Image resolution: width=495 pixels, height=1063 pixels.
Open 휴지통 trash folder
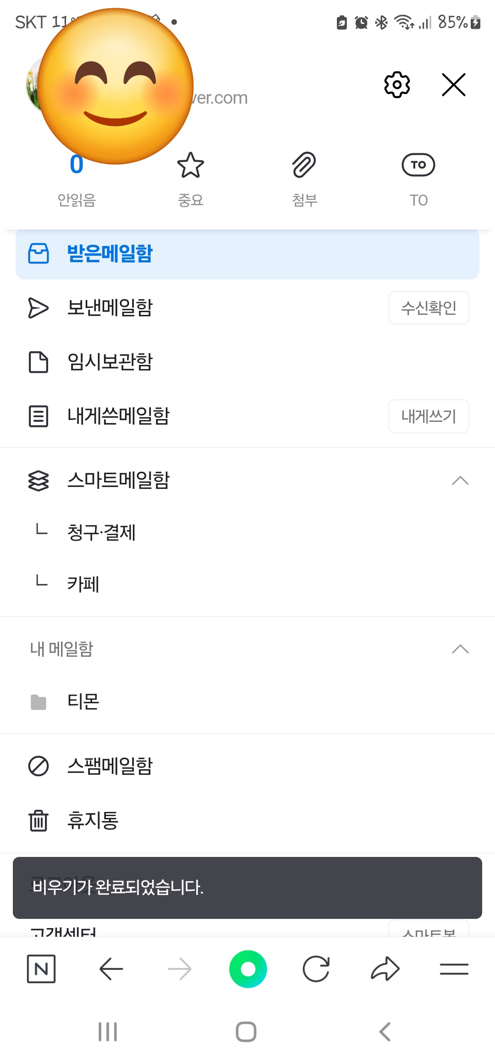coord(93,820)
